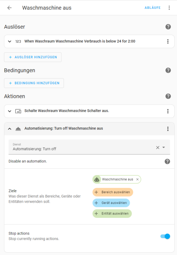Click Auslöser hinzufügen button
The height and width of the screenshot is (255, 177).
(33, 57)
